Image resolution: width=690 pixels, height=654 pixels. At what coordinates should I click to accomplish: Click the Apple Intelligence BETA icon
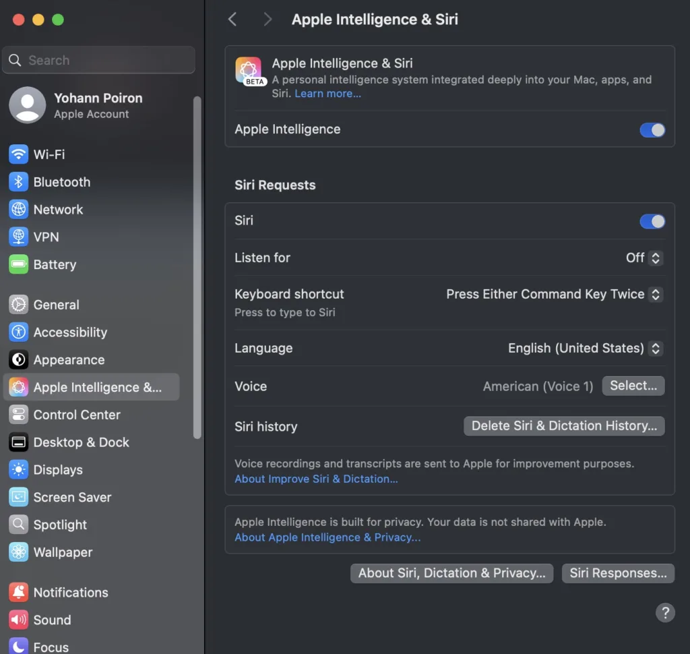coord(249,71)
